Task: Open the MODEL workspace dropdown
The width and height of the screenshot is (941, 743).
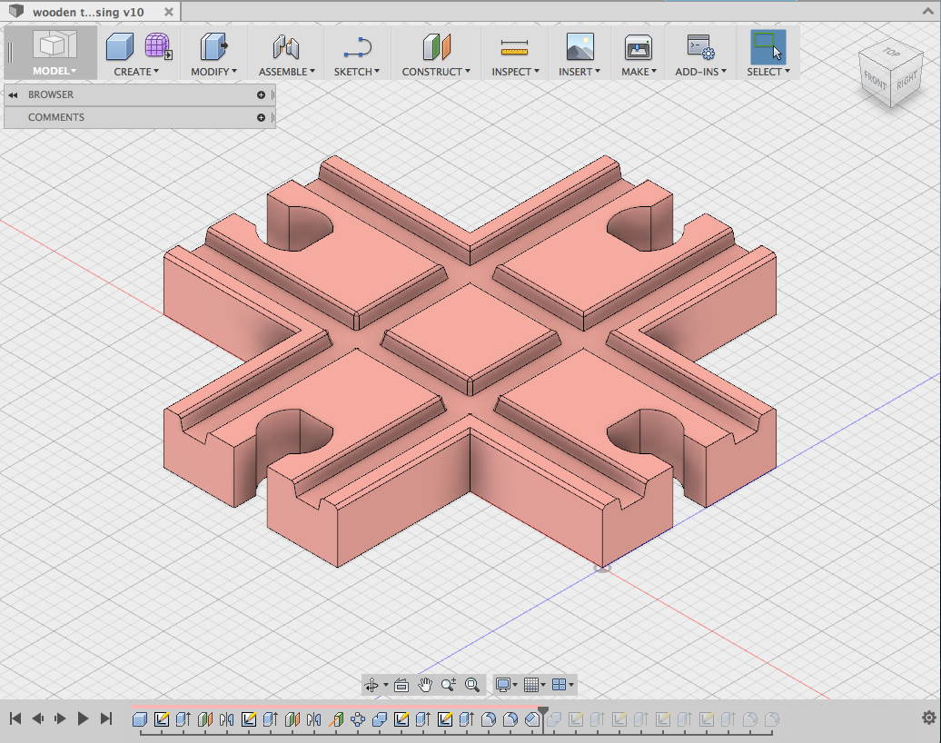Action: [54, 71]
